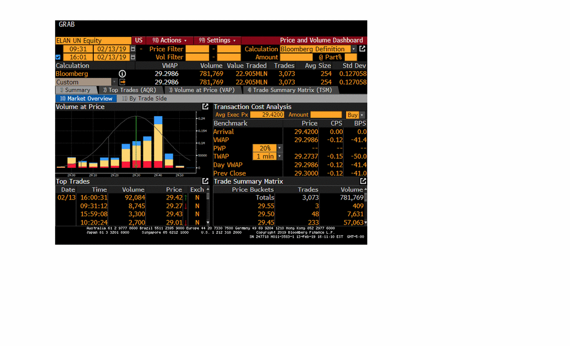The image size is (570, 346).
Task: Pop out the Trade Summary Matrix panel
Action: 363,181
